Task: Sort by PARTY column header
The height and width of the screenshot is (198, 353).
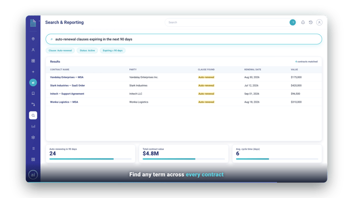Action: click(x=133, y=69)
